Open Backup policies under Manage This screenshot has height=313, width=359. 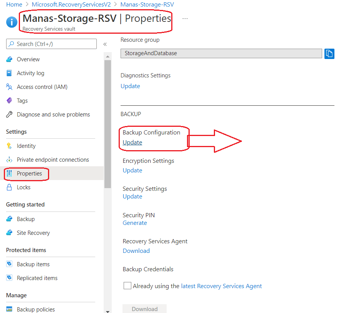tap(36, 309)
